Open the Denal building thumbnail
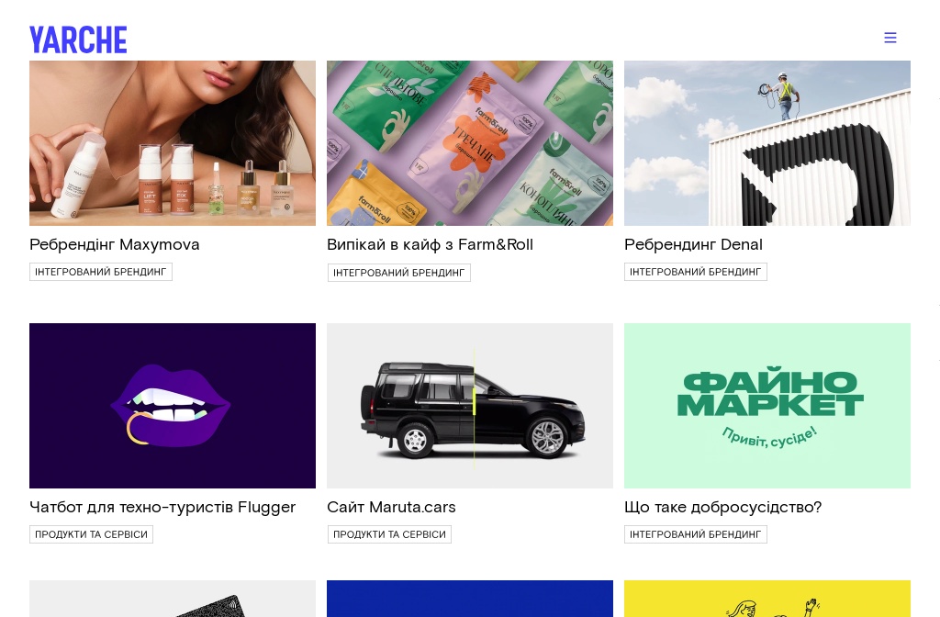Screen dimensions: 940x617 (x=767, y=142)
